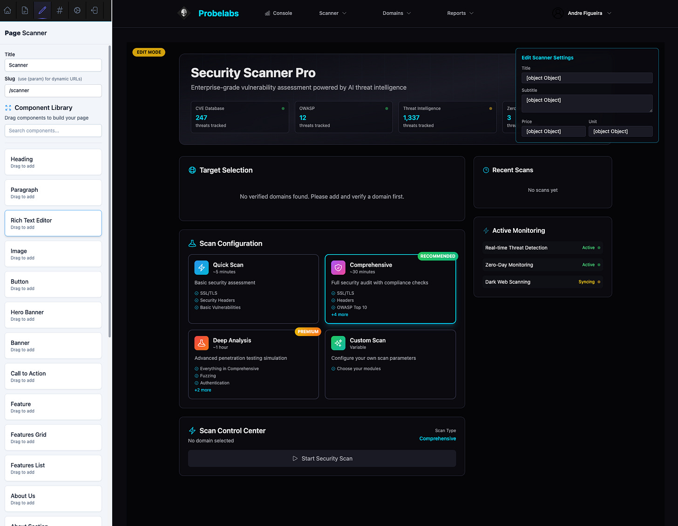
Task: Click the bolt icon beside Active Monitoring
Action: tap(486, 230)
